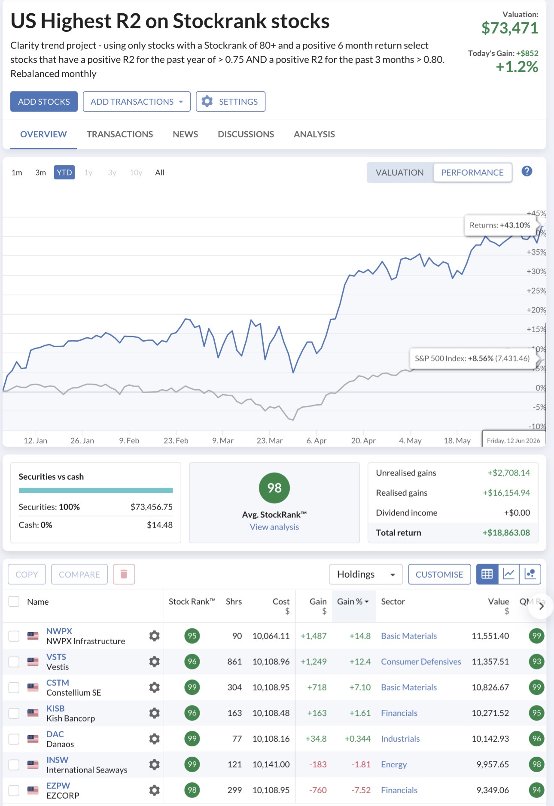Tick the checkbox for NWPX Infrastructure
The image size is (554, 806).
pyautogui.click(x=14, y=636)
